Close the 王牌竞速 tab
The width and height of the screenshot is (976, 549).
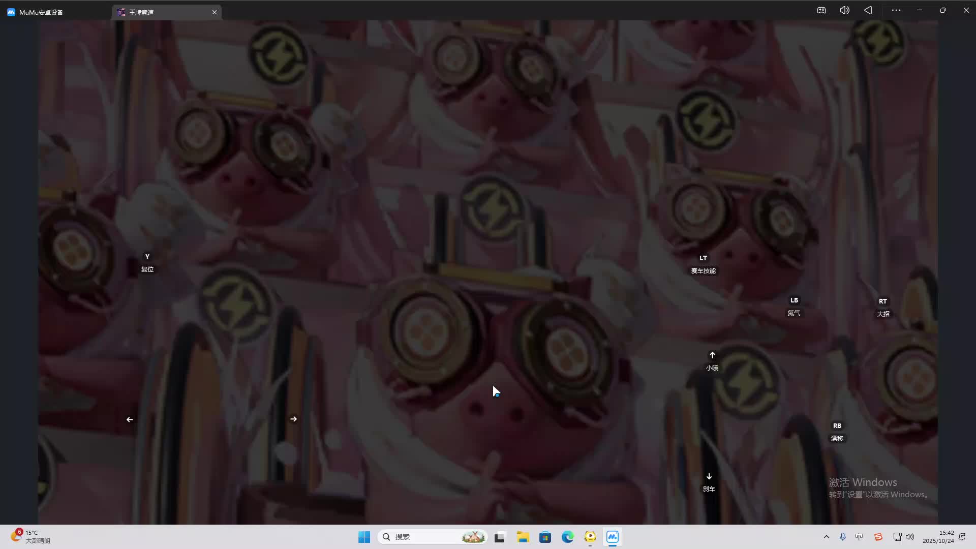pos(215,12)
